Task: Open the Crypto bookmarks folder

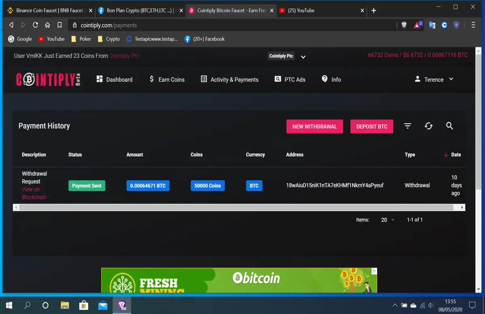Action: pos(109,39)
